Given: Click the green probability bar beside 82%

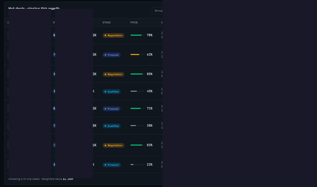Looking at the screenshot, I should pyautogui.click(x=138, y=145).
